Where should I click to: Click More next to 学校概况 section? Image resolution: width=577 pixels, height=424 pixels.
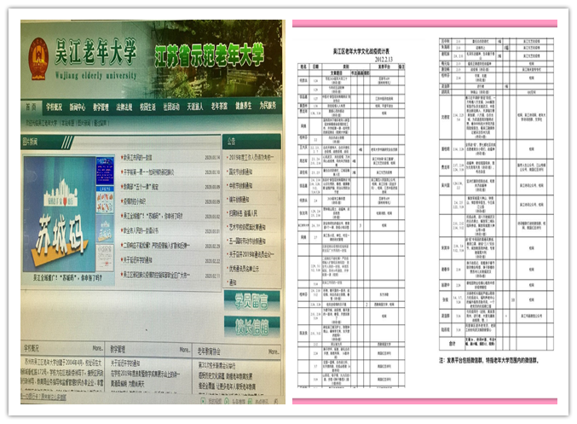tap(97, 348)
